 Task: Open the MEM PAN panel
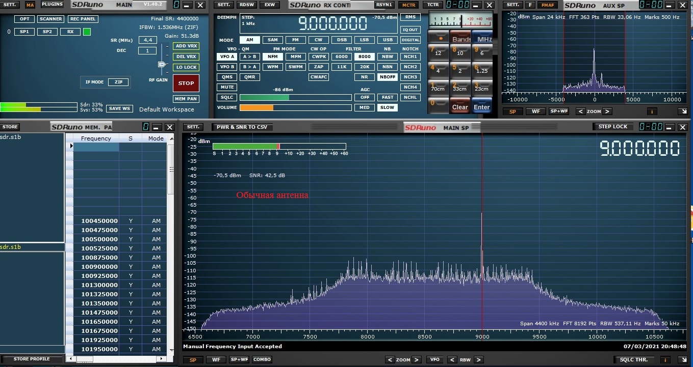186,99
